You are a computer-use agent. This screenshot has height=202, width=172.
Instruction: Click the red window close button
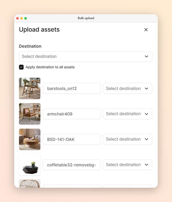point(18,18)
